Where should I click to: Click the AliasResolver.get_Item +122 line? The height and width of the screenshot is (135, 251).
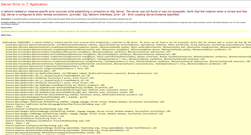[35, 116]
